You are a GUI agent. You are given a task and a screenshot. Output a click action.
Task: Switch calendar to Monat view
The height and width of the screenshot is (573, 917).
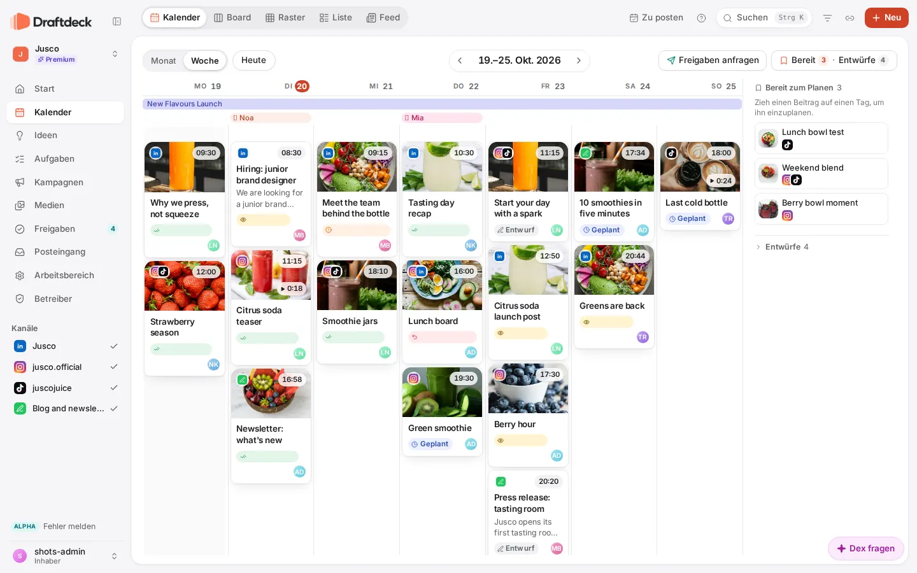(163, 61)
